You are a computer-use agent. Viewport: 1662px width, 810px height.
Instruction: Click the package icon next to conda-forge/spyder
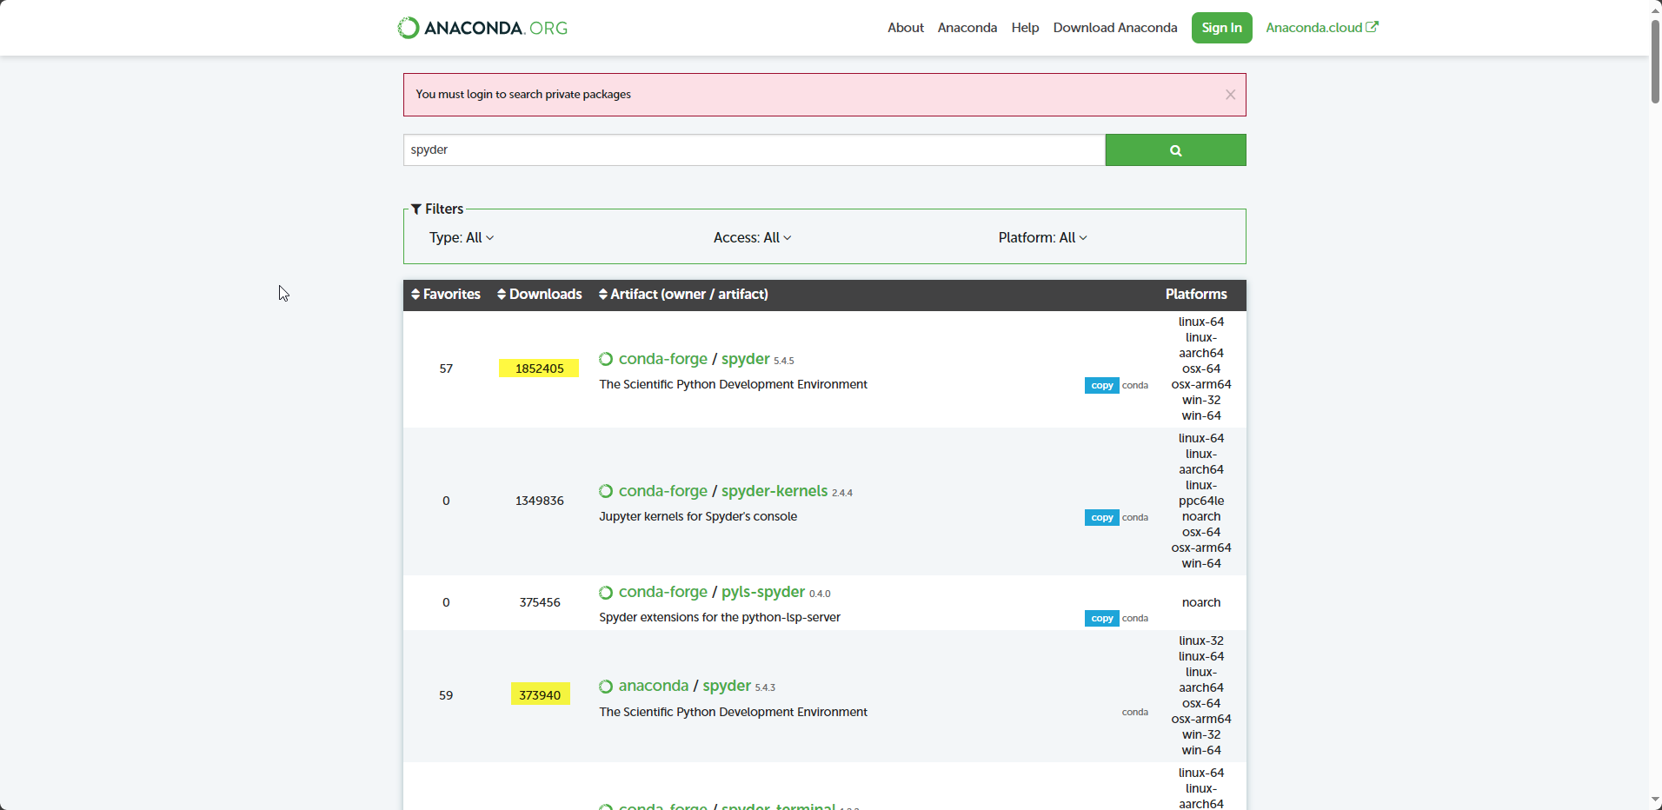[606, 358]
